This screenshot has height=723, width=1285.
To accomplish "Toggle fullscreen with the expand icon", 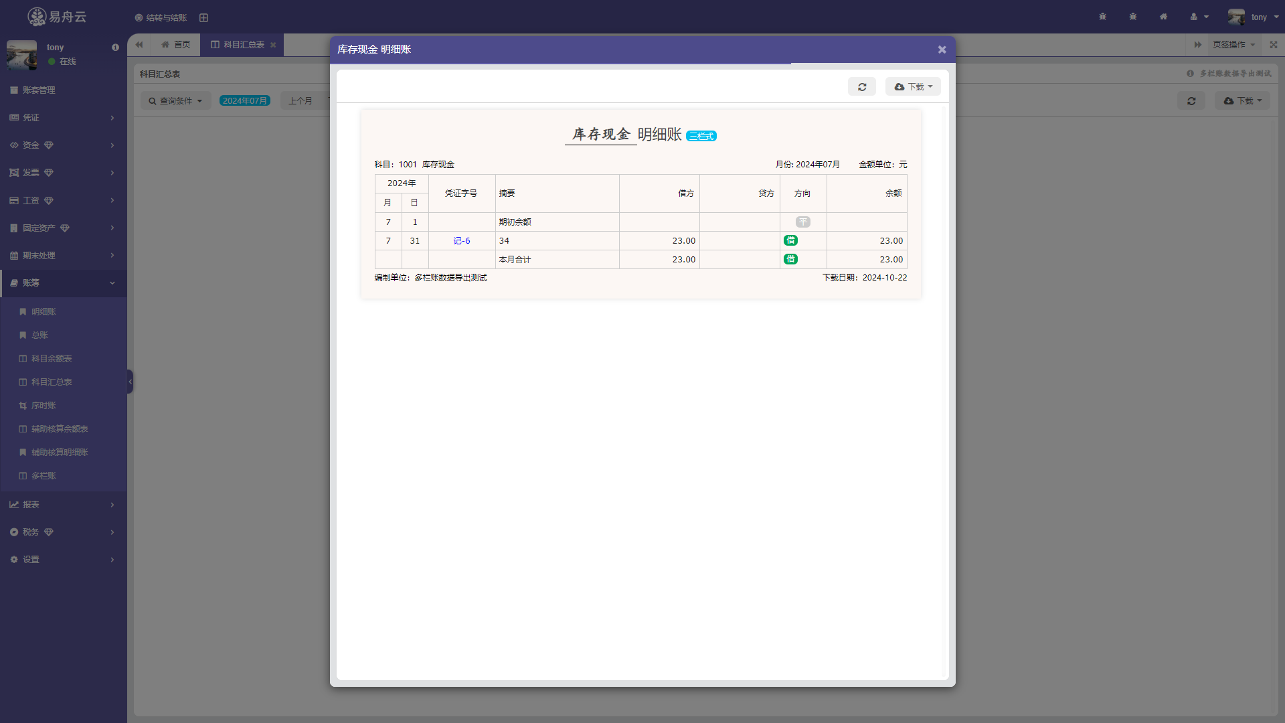I will (1273, 45).
